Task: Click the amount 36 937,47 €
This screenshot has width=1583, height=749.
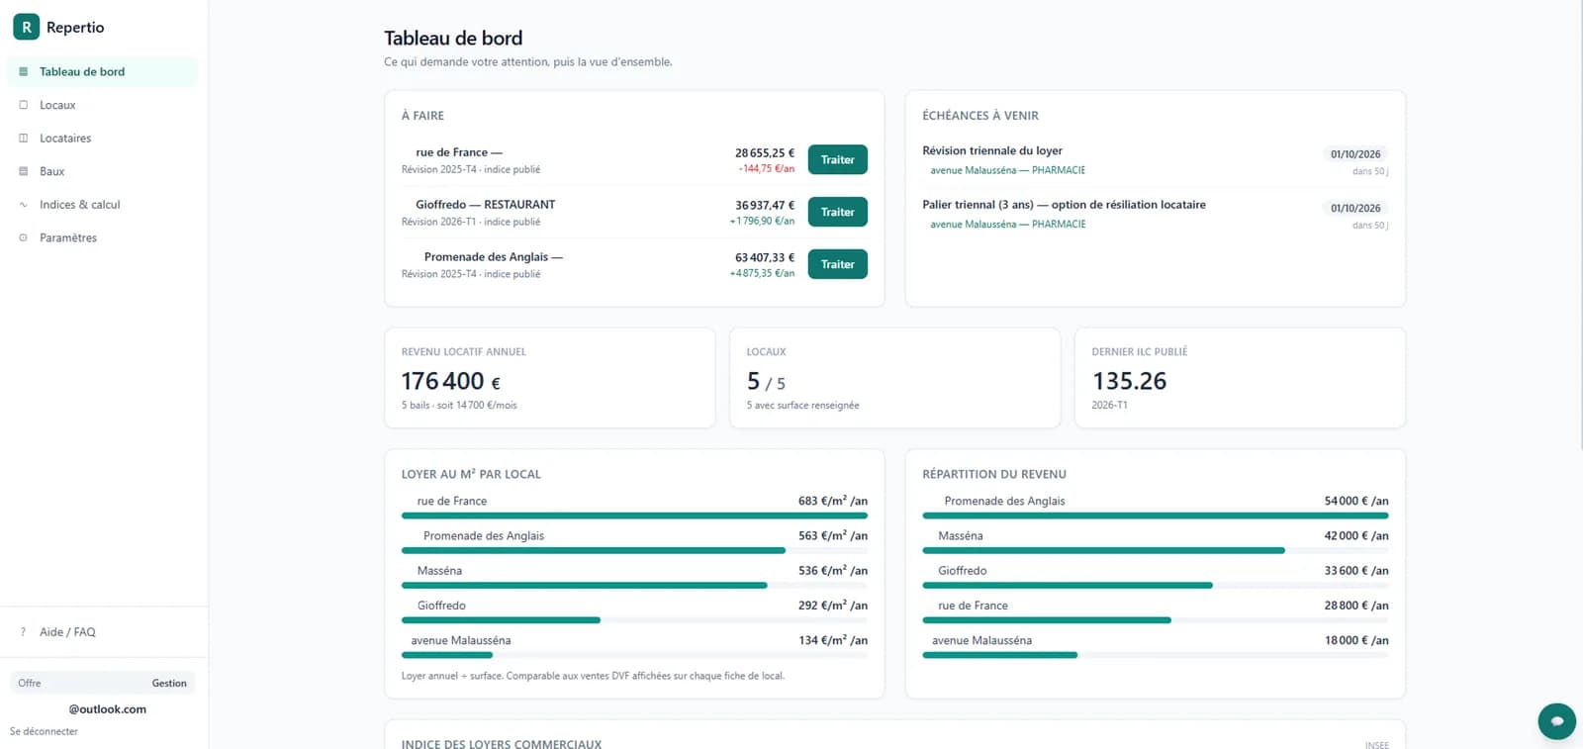Action: 765,205
